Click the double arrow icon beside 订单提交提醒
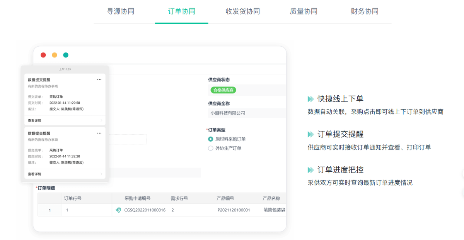 pos(310,135)
